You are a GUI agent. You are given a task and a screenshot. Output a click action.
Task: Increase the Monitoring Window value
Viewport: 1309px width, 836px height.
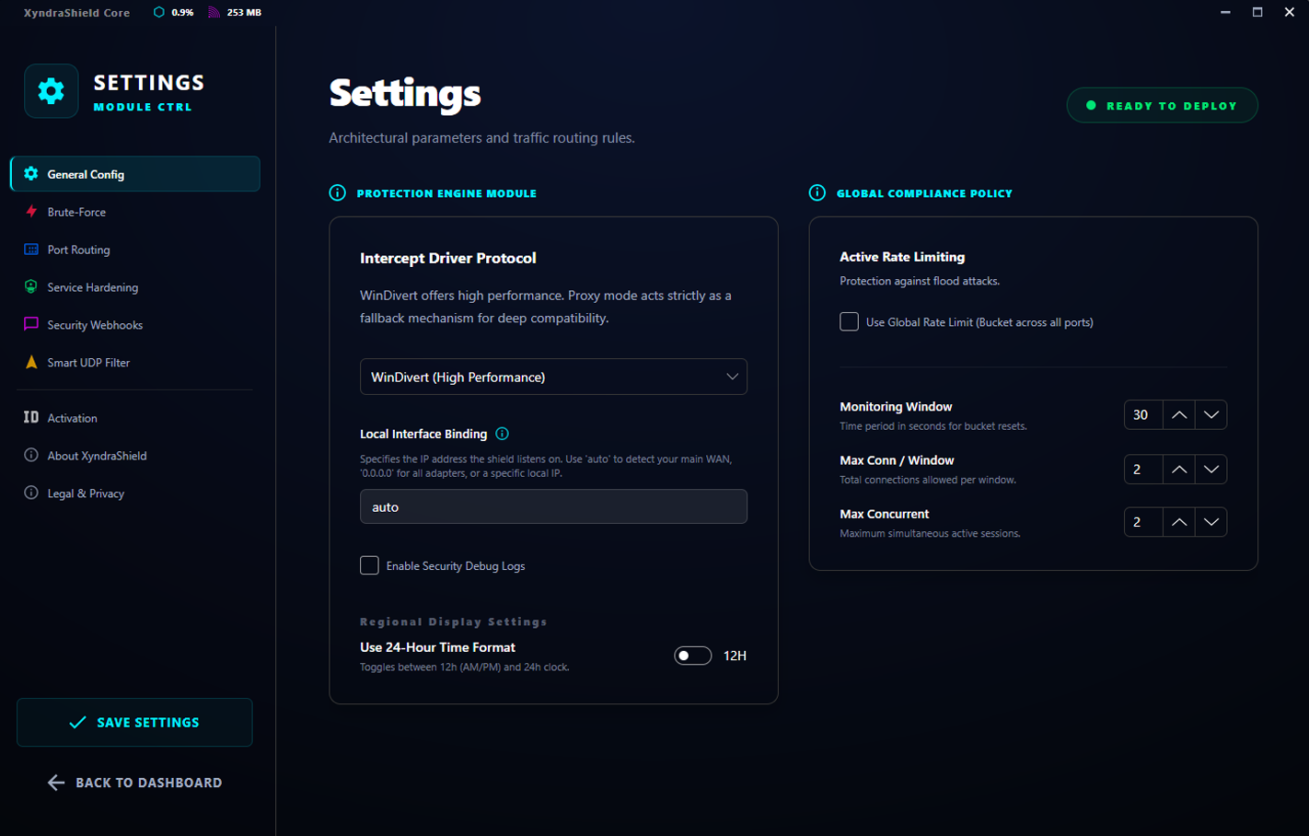[x=1179, y=415]
